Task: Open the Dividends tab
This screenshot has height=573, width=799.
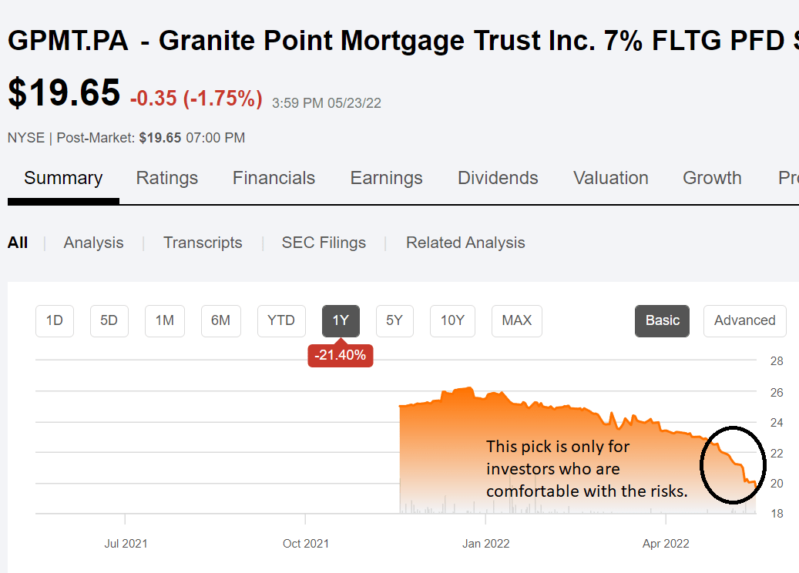Action: (x=498, y=178)
